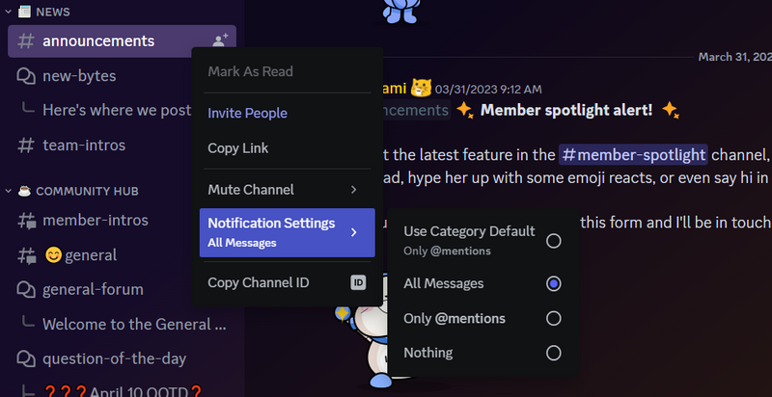Select the Only @mentions radio option

coord(553,318)
